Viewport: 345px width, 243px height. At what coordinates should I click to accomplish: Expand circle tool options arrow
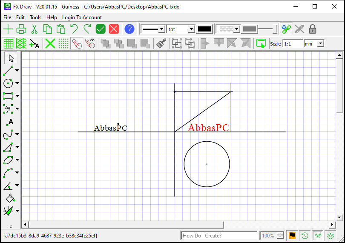click(17, 83)
